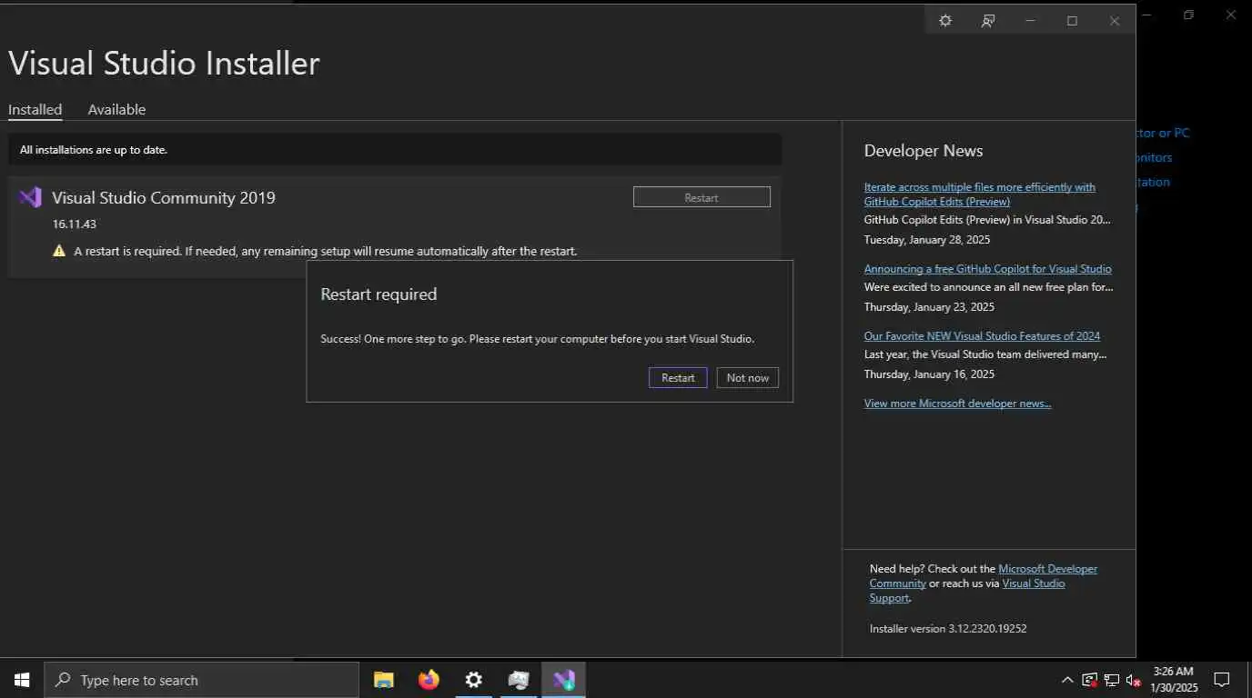Click Restart in the Restart required dialog
The height and width of the screenshot is (698, 1252).
[678, 377]
